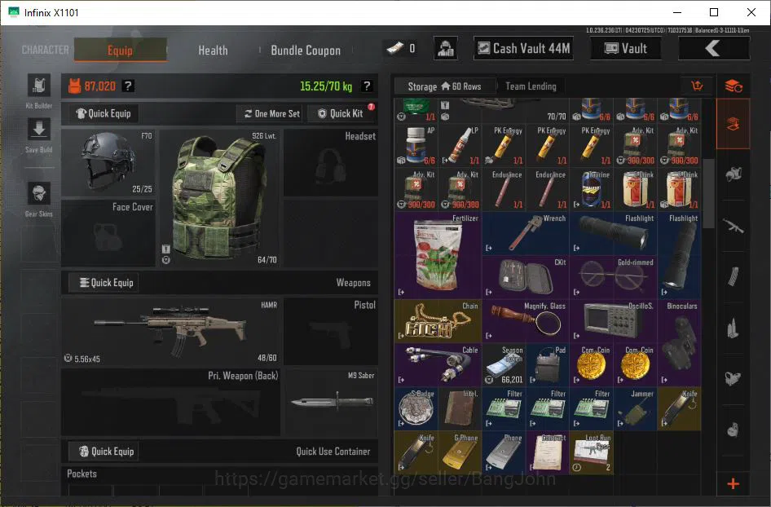Click the Save Build download icon
This screenshot has width=771, height=507.
pyautogui.click(x=39, y=130)
